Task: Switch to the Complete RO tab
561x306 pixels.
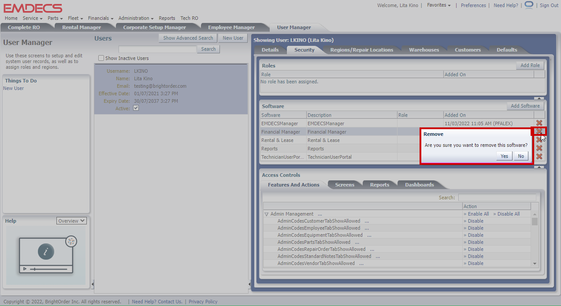Action: click(x=24, y=27)
